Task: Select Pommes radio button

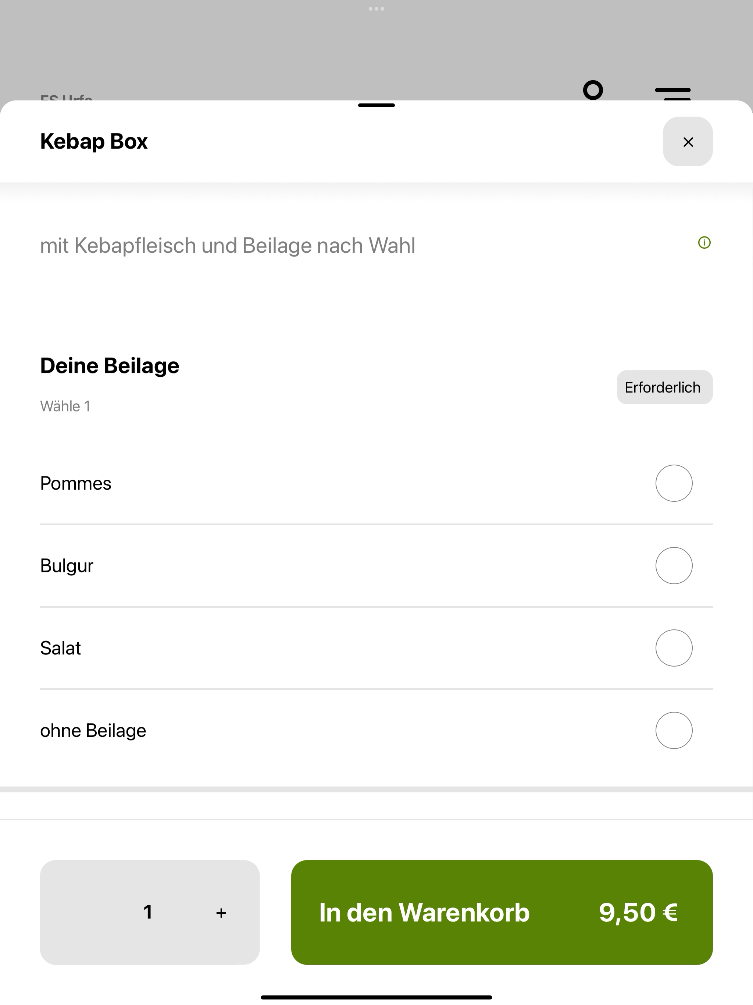Action: pos(674,483)
